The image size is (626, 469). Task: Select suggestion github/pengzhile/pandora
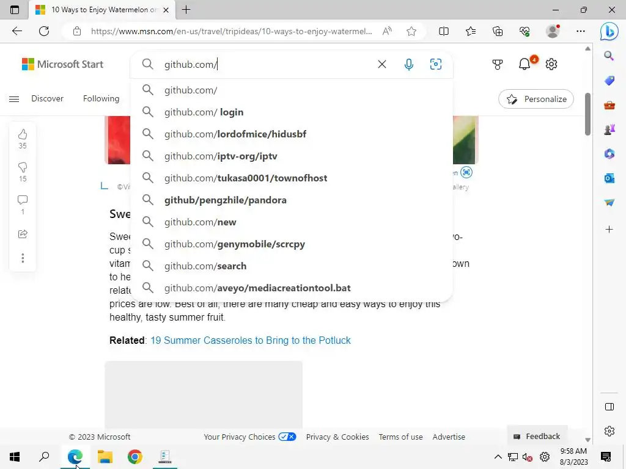(292, 200)
